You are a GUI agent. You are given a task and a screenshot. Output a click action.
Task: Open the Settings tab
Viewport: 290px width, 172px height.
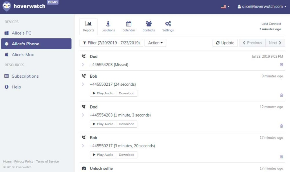(168, 27)
